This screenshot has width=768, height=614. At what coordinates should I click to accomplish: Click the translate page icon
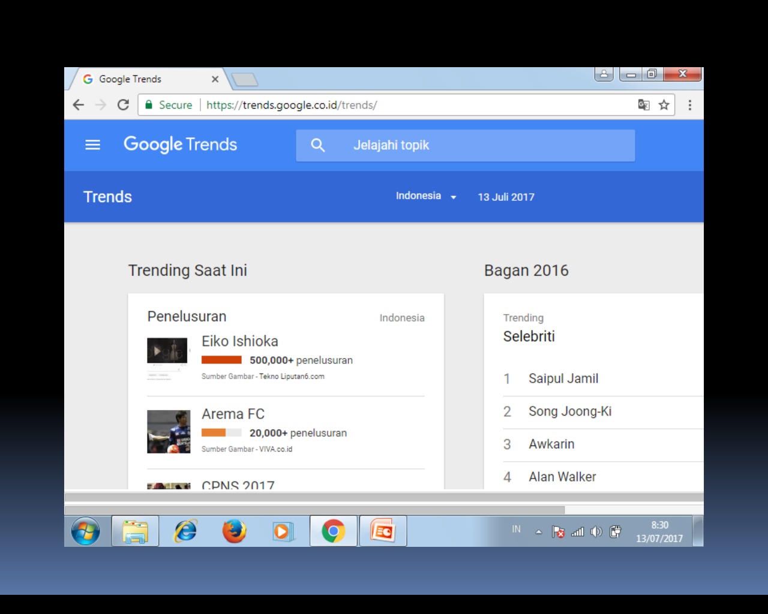coord(644,105)
